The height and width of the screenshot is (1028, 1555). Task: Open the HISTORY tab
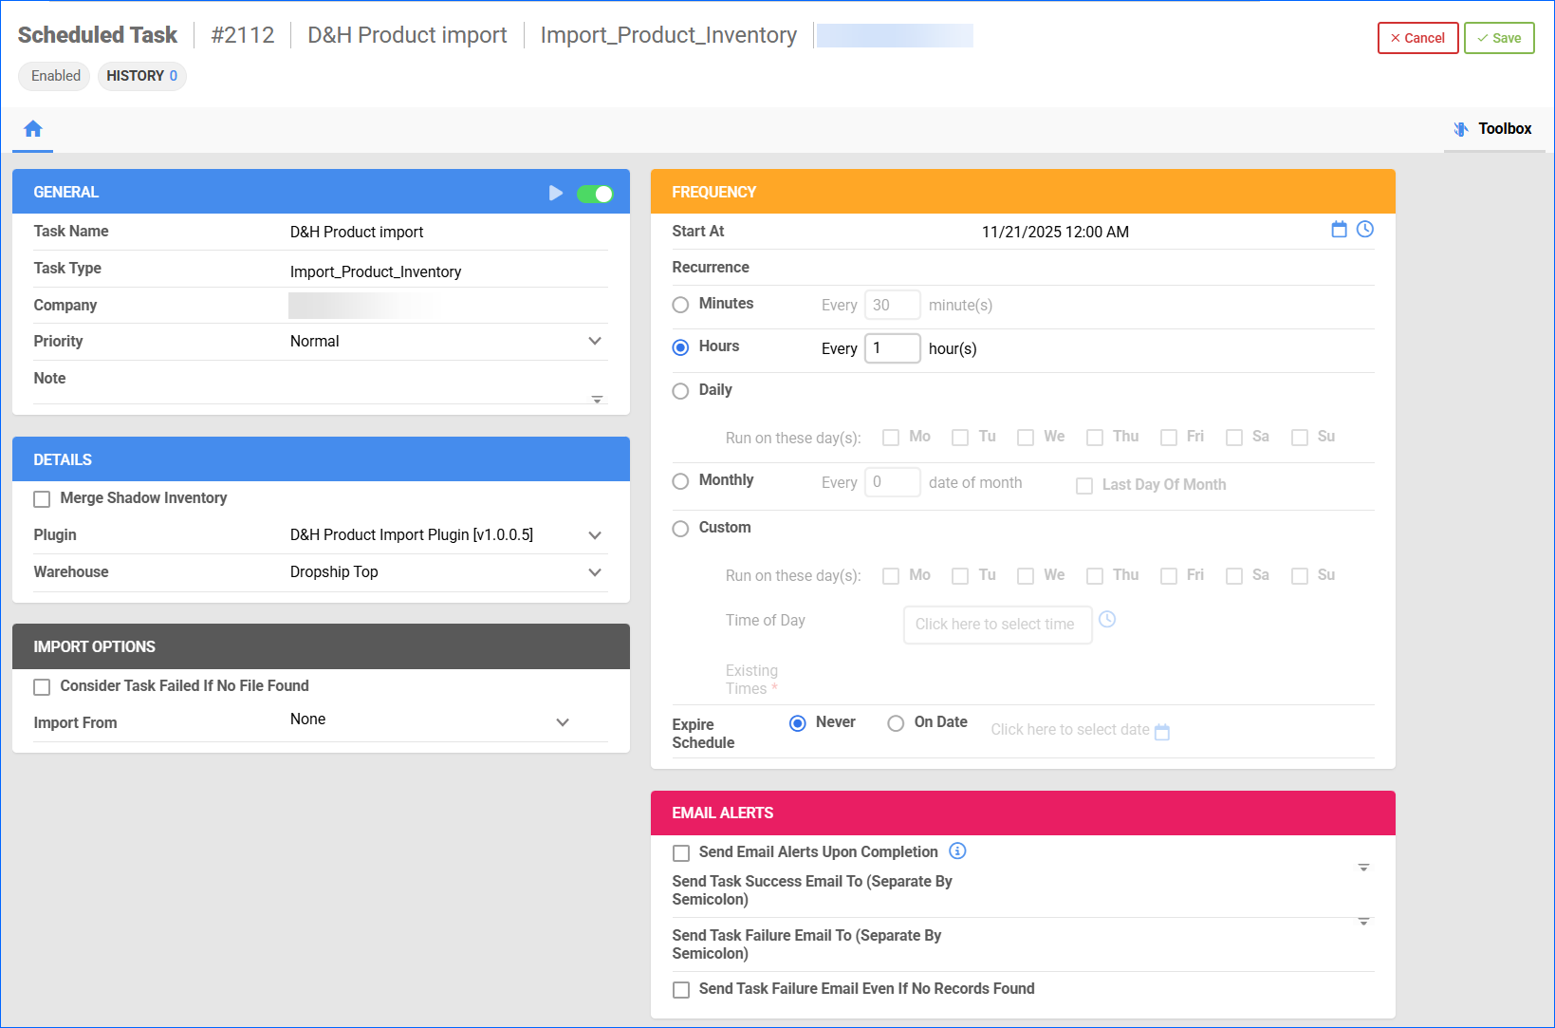pyautogui.click(x=141, y=76)
